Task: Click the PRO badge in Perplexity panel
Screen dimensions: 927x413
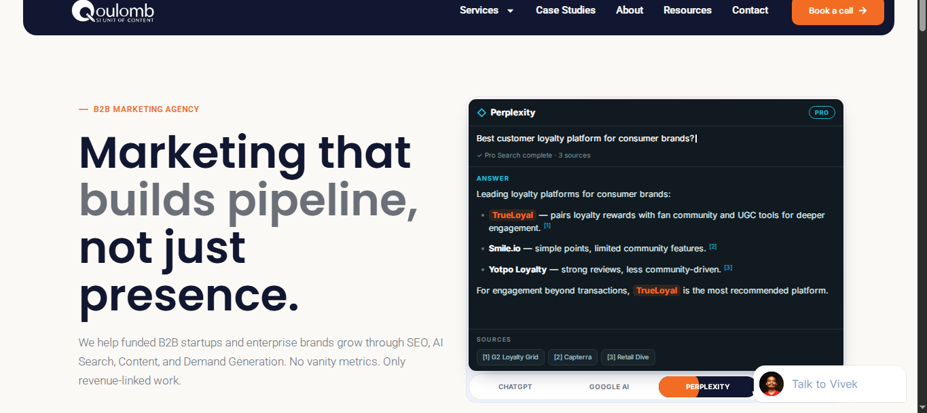Action: point(822,113)
